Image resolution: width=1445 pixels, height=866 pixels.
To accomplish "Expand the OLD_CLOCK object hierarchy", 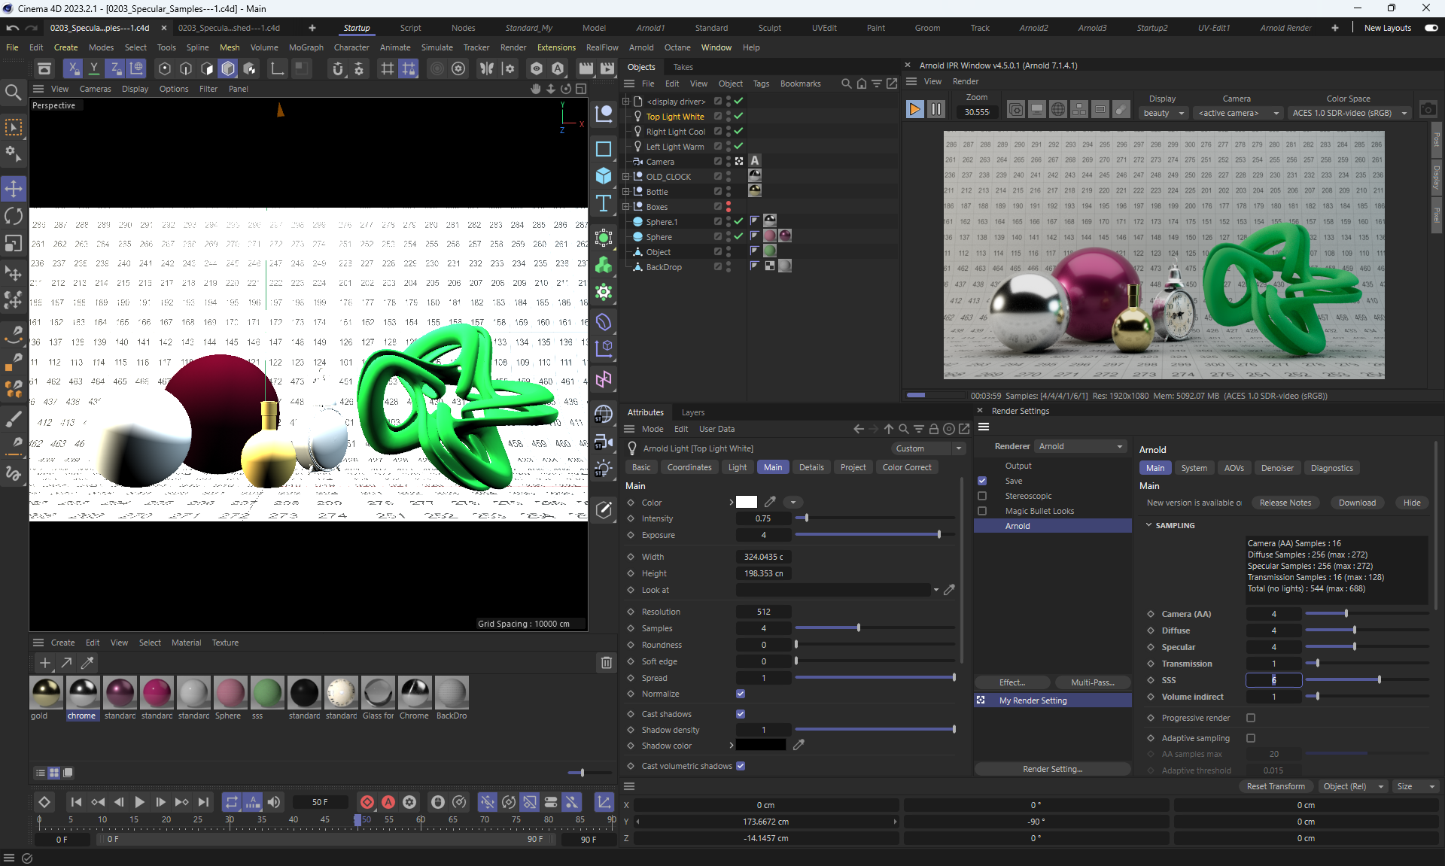I will coord(625,177).
